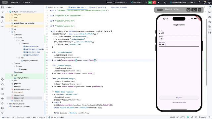Click the more tool windows ellipsis icon
The image size is (212, 119).
pos(2,26)
